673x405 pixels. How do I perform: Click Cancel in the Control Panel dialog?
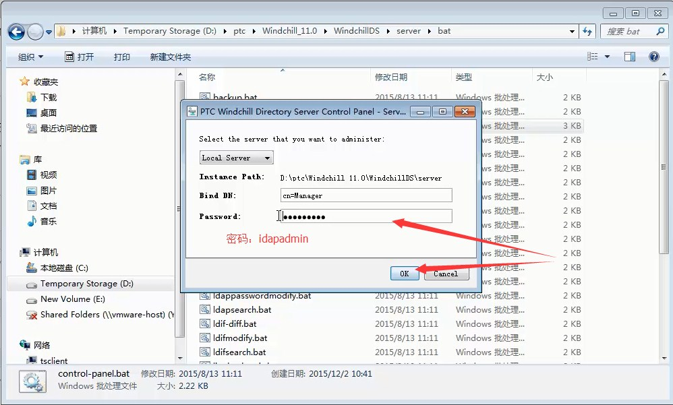point(446,274)
